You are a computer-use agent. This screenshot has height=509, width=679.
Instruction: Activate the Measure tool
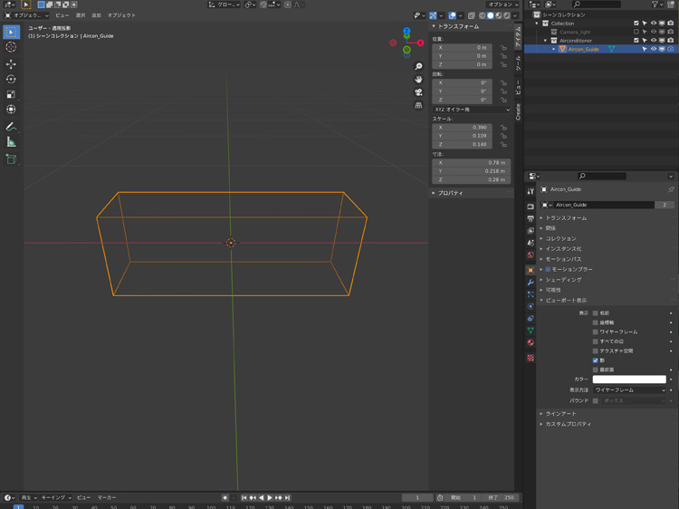(x=11, y=142)
